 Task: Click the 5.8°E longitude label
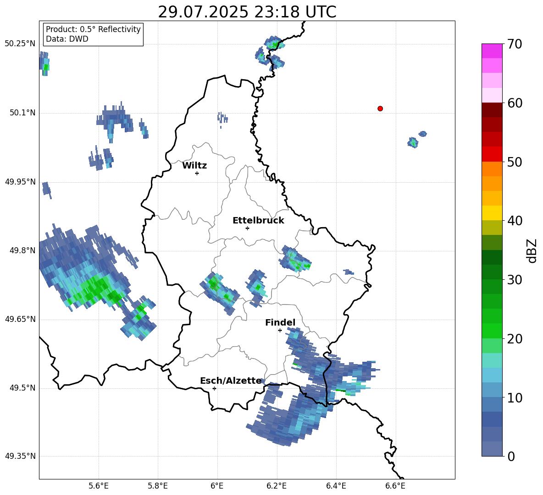coord(158,486)
